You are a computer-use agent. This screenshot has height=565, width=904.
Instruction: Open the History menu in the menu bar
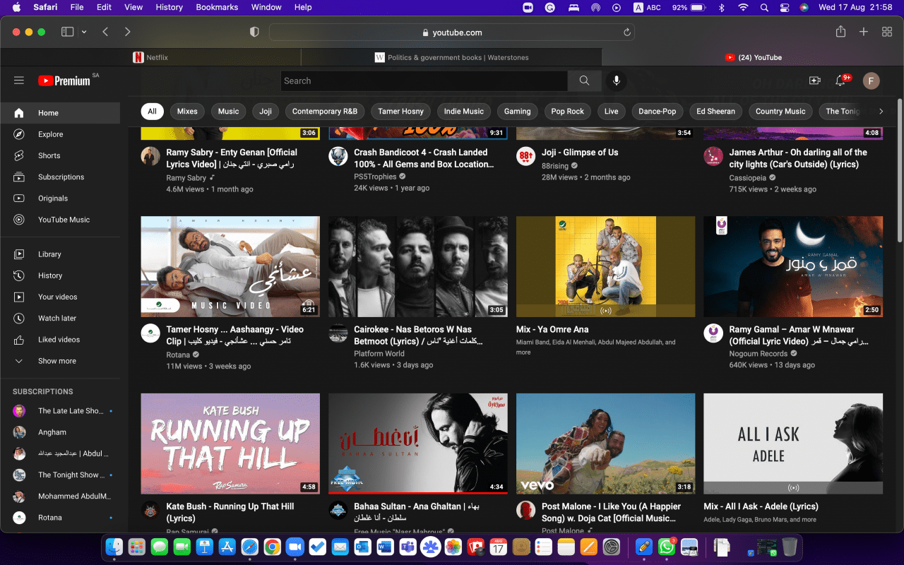[x=169, y=7]
